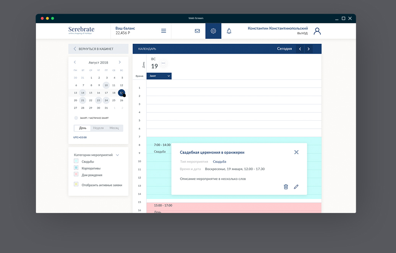This screenshot has width=396, height=253.
Task: Open the notifications bell icon
Action: 229,31
